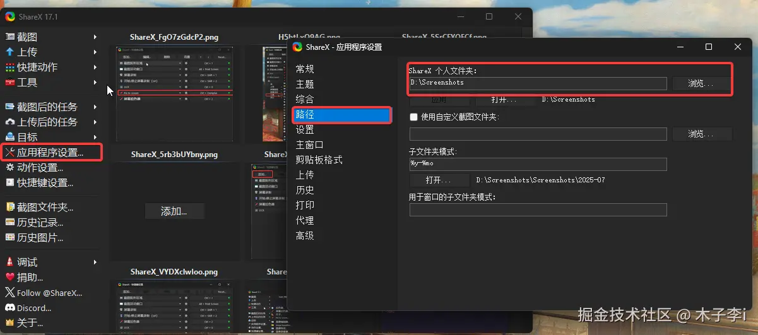Click the ShareX 个人文件夹 path field
The height and width of the screenshot is (335, 758).
click(538, 83)
